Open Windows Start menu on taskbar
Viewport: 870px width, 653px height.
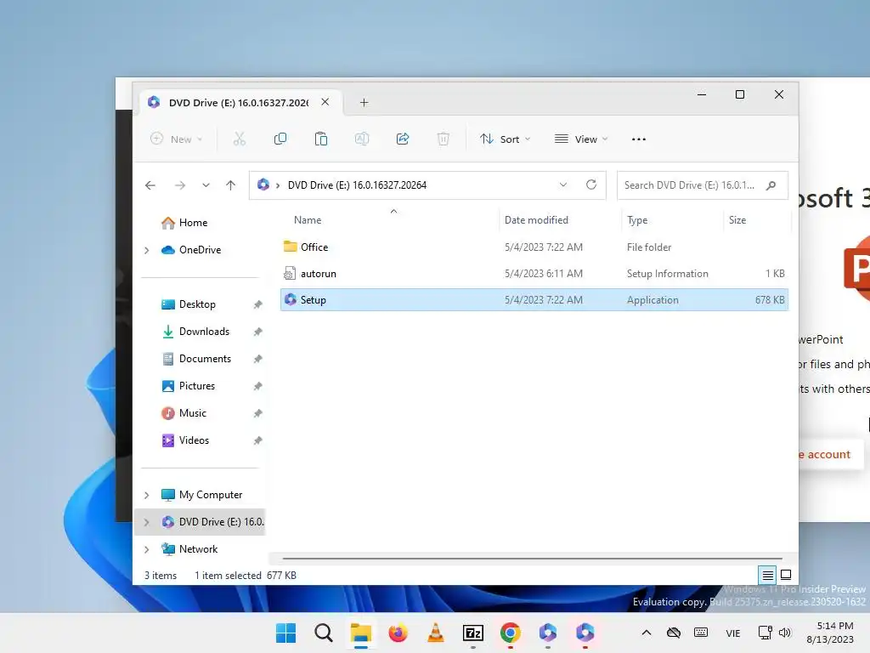(x=285, y=633)
